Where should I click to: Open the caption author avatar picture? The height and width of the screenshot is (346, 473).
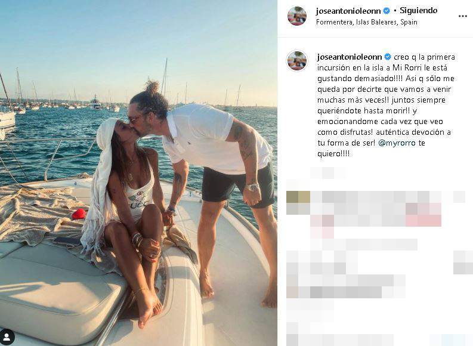[x=297, y=61]
